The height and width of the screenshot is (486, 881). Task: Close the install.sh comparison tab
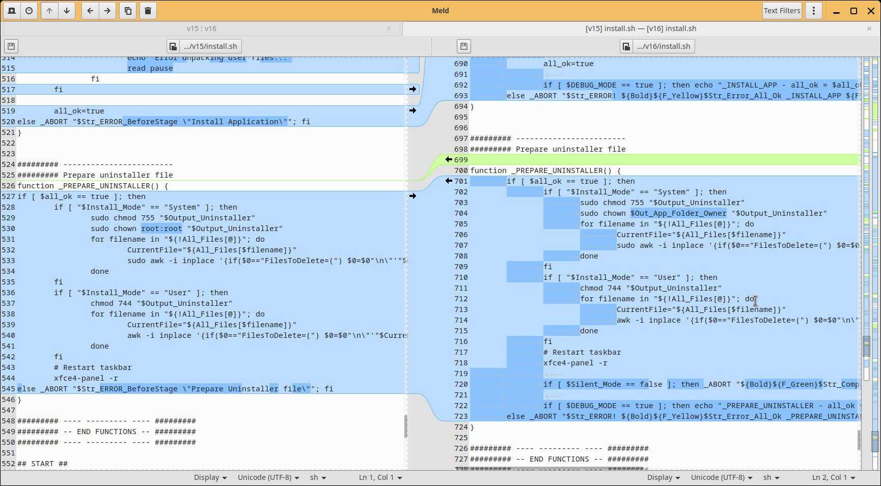869,28
